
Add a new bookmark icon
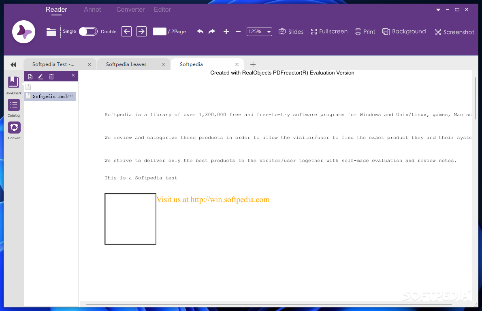[30, 77]
